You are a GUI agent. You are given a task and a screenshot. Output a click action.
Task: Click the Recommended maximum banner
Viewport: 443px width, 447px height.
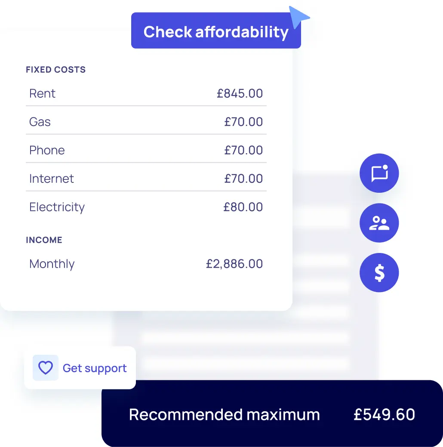click(272, 413)
